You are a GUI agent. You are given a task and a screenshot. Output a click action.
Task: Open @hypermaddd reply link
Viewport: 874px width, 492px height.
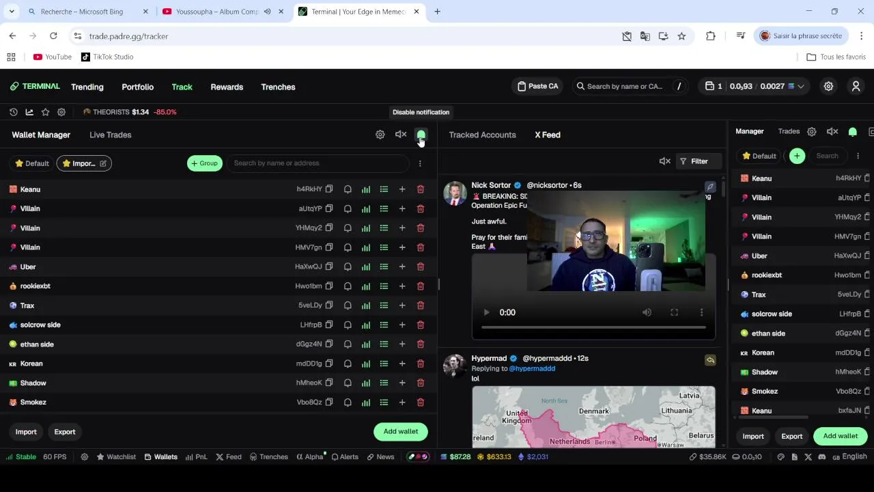pyautogui.click(x=532, y=368)
